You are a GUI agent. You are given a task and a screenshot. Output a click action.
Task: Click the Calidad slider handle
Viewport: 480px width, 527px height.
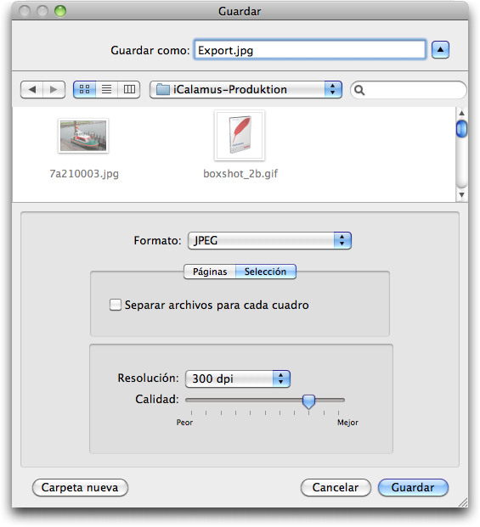(x=308, y=401)
